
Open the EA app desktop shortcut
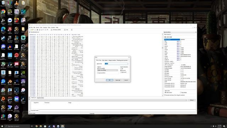point(17,56)
